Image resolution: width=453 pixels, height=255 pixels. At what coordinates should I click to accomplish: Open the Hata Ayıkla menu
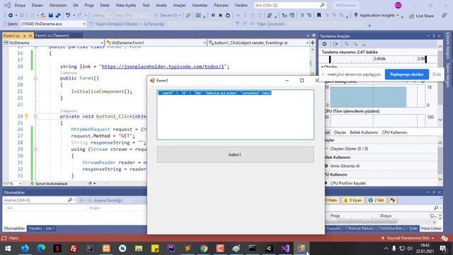126,5
